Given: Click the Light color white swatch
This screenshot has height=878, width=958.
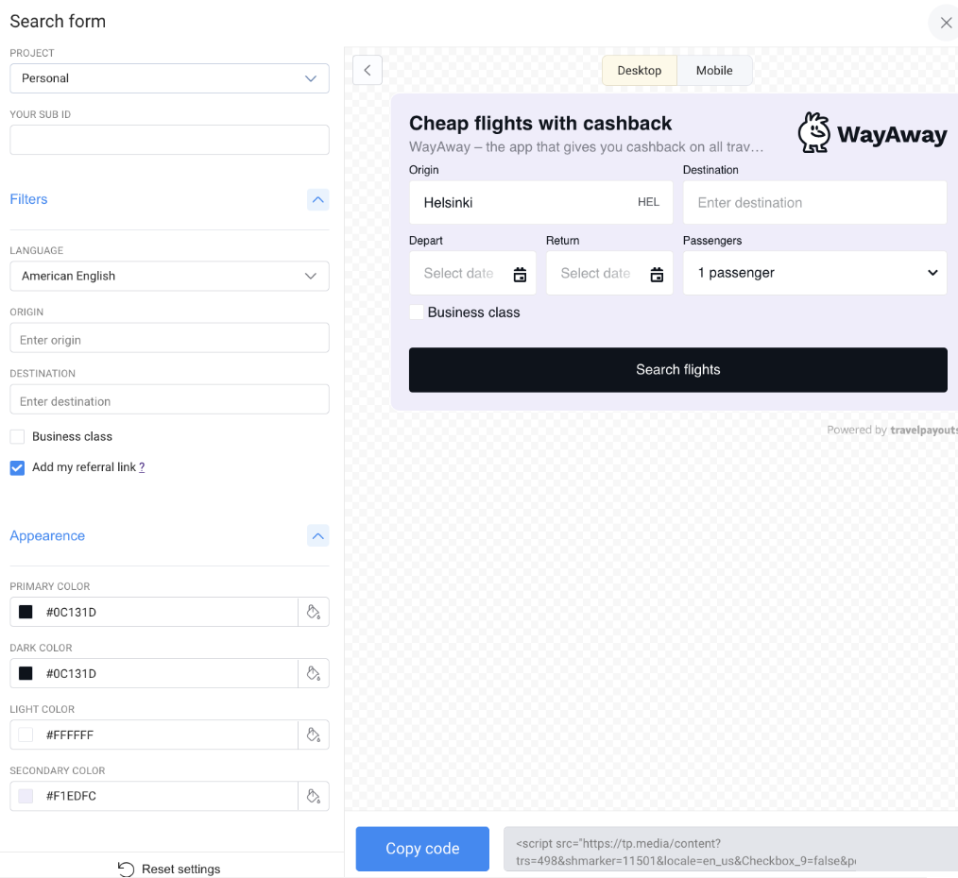Looking at the screenshot, I should pos(26,734).
